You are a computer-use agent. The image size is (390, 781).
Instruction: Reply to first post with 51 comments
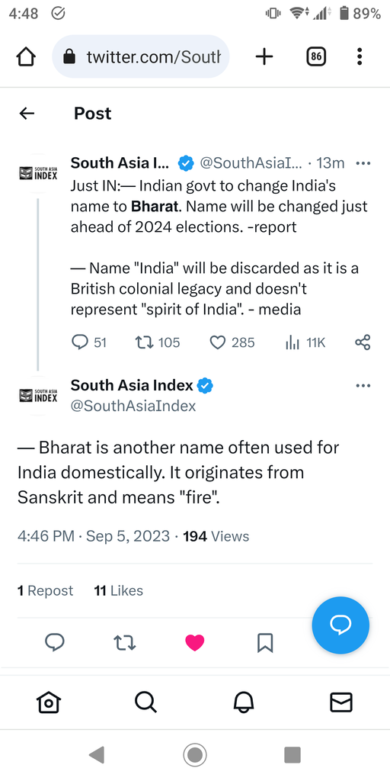89,342
